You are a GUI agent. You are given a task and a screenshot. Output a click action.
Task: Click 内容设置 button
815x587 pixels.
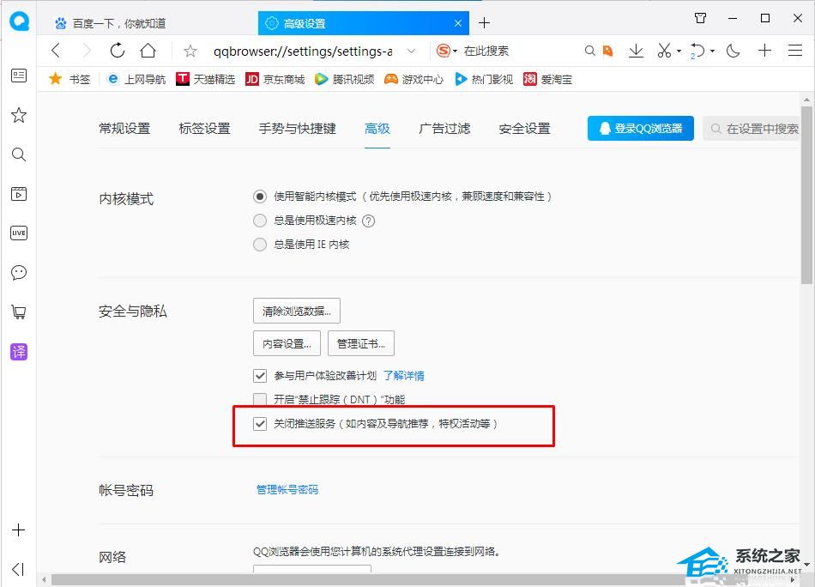pyautogui.click(x=287, y=343)
